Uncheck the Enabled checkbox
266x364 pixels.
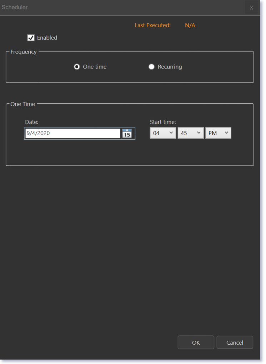pos(31,38)
